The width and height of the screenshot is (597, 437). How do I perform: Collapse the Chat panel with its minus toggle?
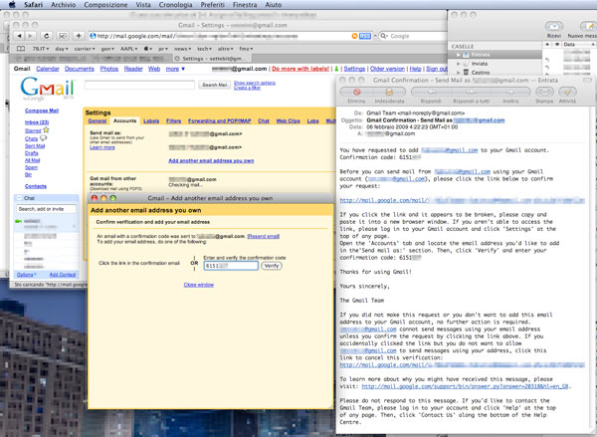point(19,198)
